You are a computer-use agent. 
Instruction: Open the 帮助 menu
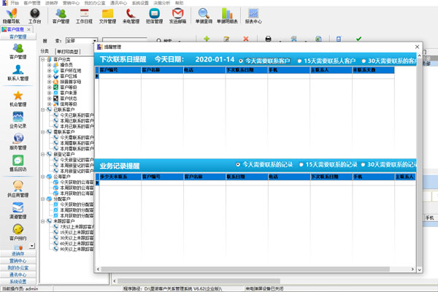pyautogui.click(x=179, y=3)
